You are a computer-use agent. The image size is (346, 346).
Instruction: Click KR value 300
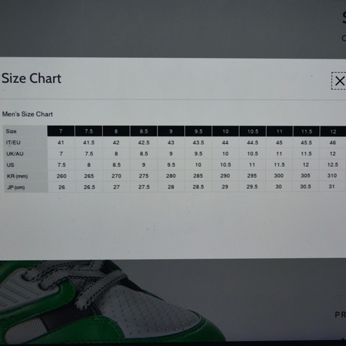tap(279, 175)
